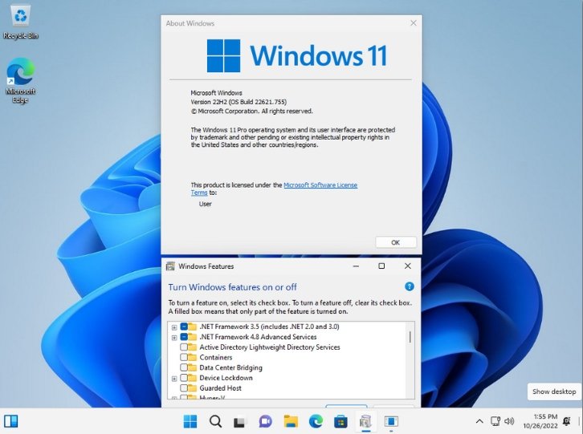Enable the Data Center Bridging checkbox

[x=184, y=367]
